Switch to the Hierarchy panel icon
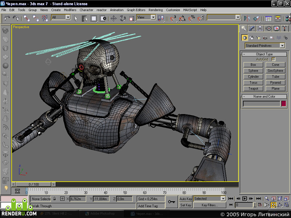Screen dimensions: 291x218 260,28
